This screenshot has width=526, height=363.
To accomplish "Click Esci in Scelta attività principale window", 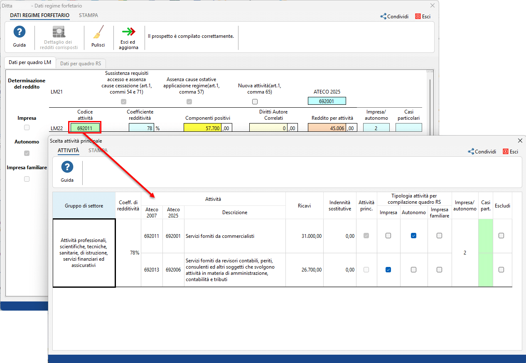I will pos(510,152).
